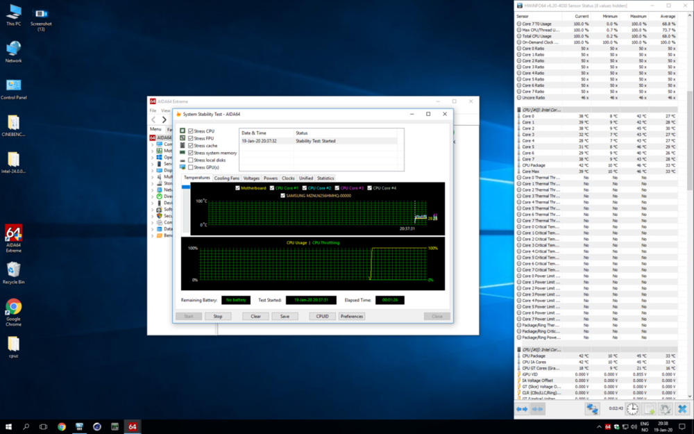Viewport: 694px width, 434px height.
Task: Expand the Soft... tree node in AIDA64
Action: click(153, 210)
